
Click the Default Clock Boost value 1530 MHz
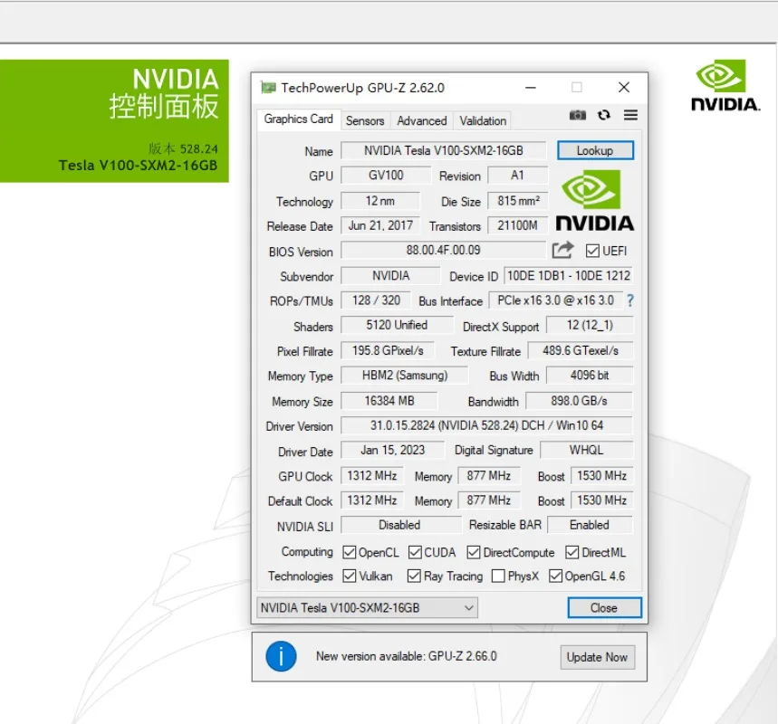coord(602,500)
